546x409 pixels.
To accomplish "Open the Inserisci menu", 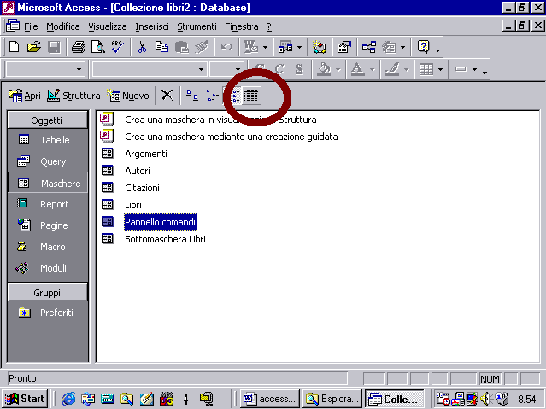I will tap(152, 26).
